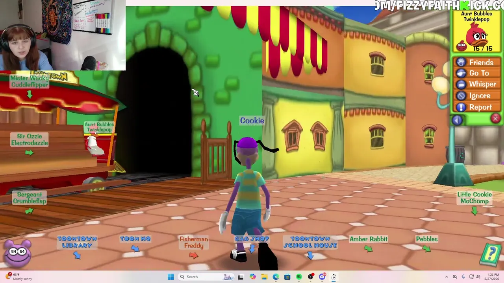Click blue arrow under Toontown School House
The image size is (504, 283).
[310, 255]
